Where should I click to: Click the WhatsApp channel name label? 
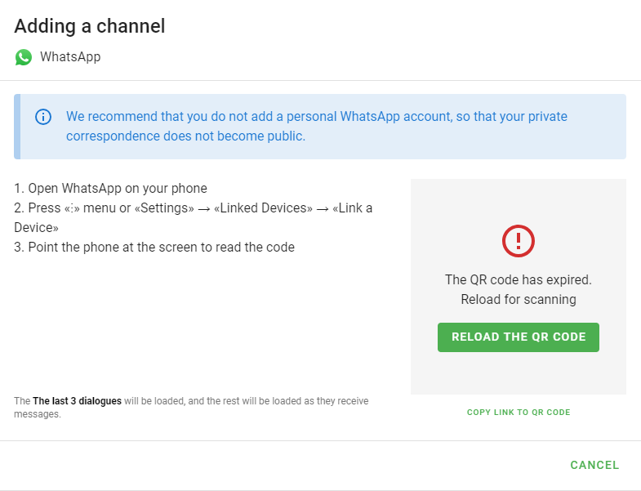(70, 57)
